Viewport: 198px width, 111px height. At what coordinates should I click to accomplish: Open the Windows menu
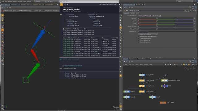tap(20, 1)
